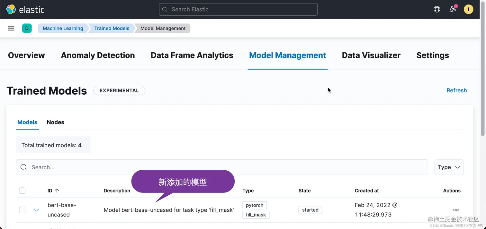Open the newsfeed celebration icon
The height and width of the screenshot is (229, 486).
pos(453,9)
